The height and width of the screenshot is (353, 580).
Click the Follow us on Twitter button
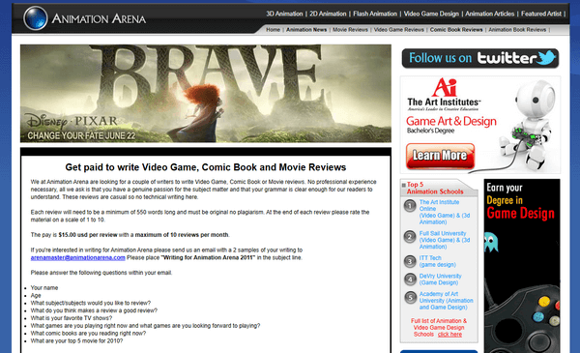click(x=480, y=58)
